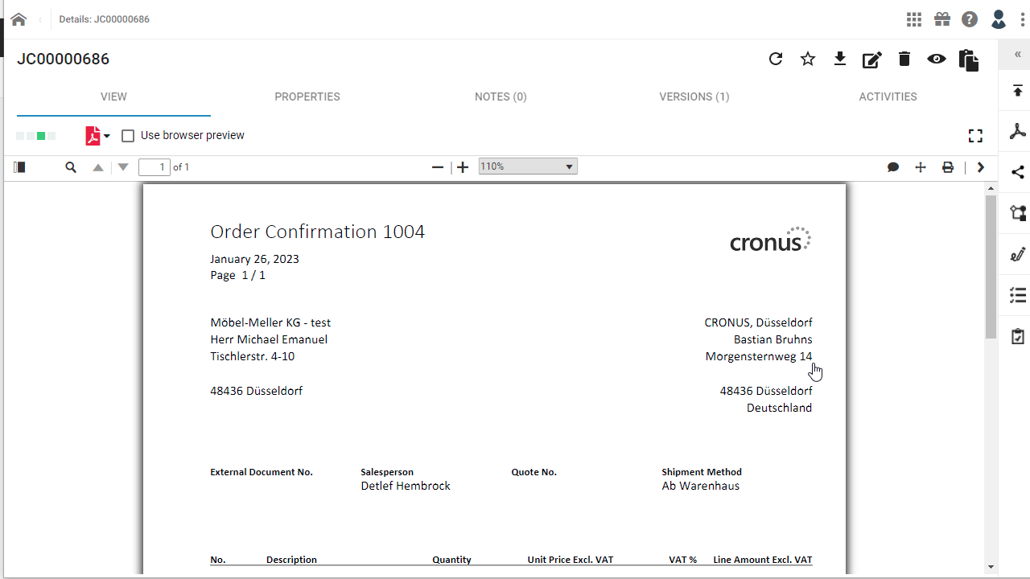Click the upload arrow sidebar icon
Screen dimensions: 1030x579
pos(1018,90)
